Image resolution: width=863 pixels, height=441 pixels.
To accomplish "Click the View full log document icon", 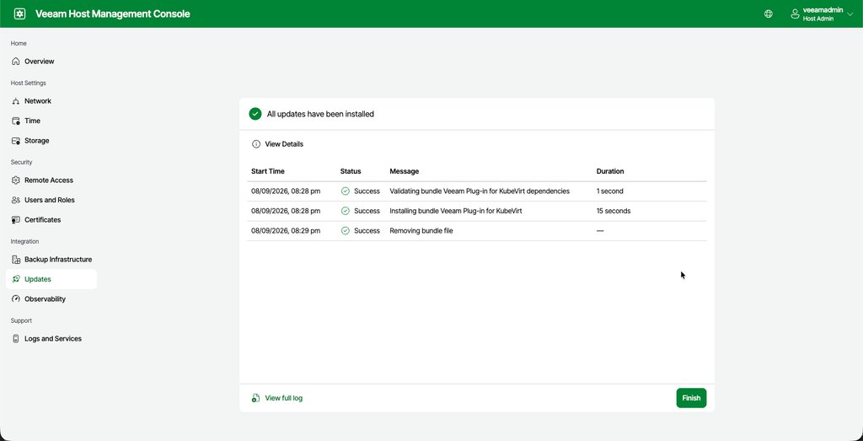I will pos(255,398).
